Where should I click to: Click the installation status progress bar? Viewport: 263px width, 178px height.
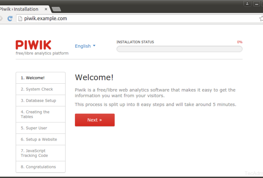point(179,49)
